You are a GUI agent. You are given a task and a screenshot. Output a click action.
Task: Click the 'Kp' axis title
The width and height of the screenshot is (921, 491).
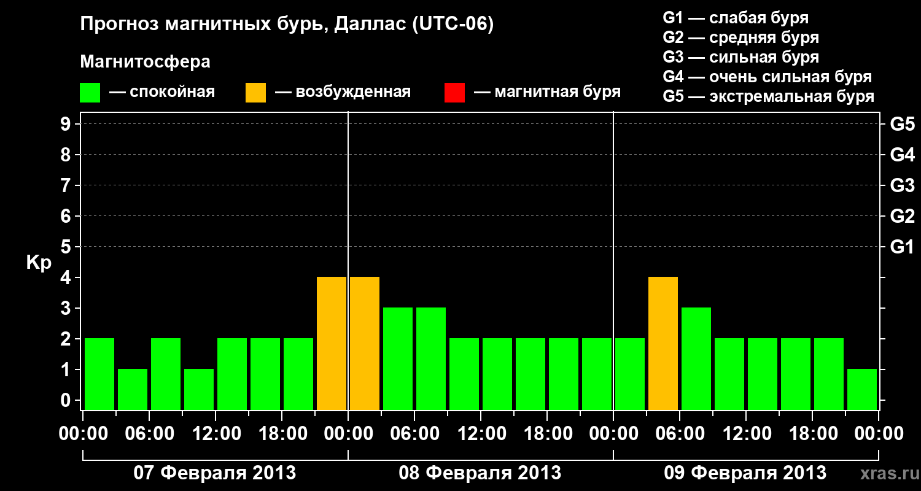pyautogui.click(x=39, y=263)
